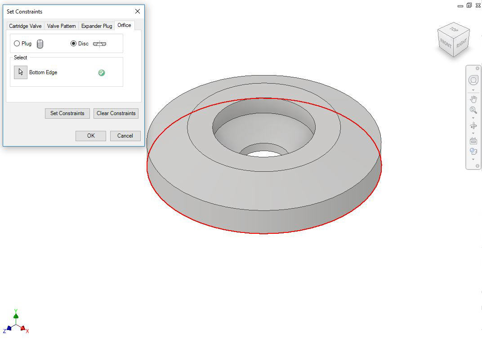Confirm the dialog with OK
The height and width of the screenshot is (339, 482).
(91, 136)
